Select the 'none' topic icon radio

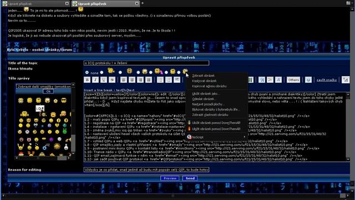coord(87,73)
